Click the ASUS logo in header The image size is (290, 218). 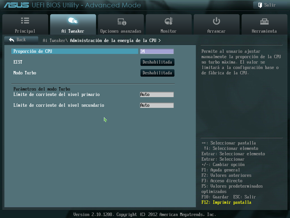coord(16,5)
